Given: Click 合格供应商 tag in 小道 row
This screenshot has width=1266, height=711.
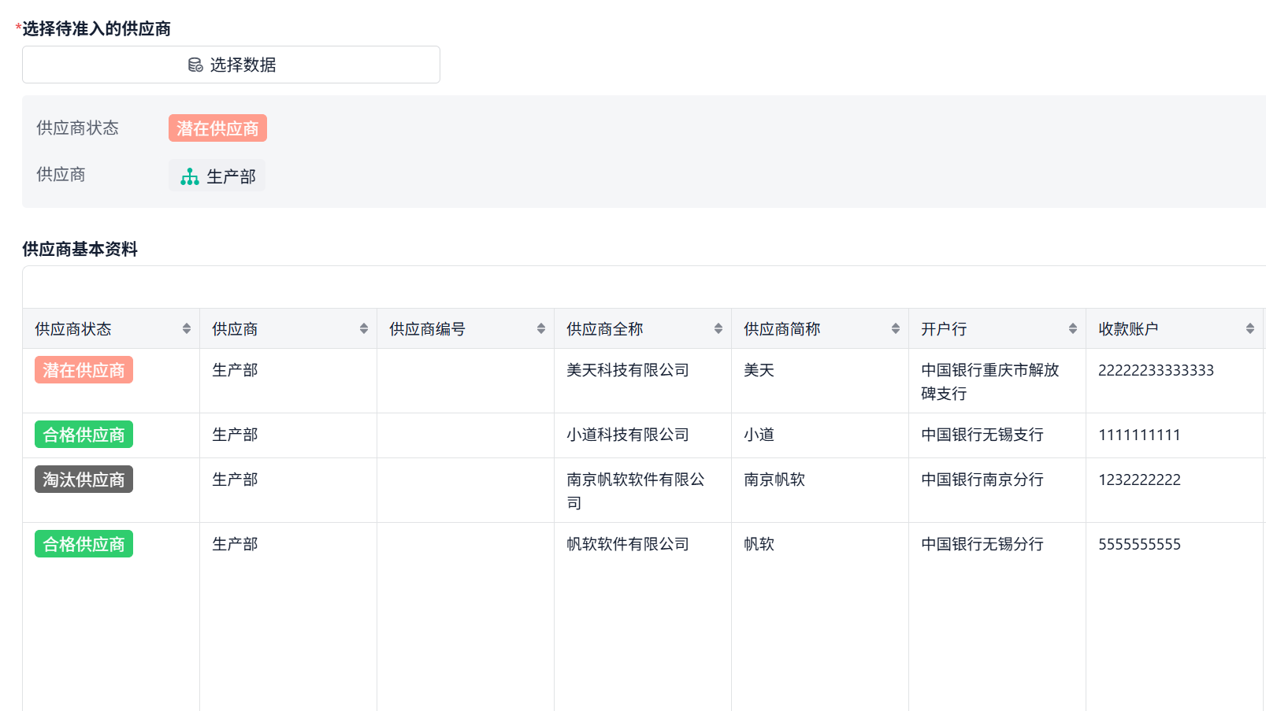Looking at the screenshot, I should 84,435.
